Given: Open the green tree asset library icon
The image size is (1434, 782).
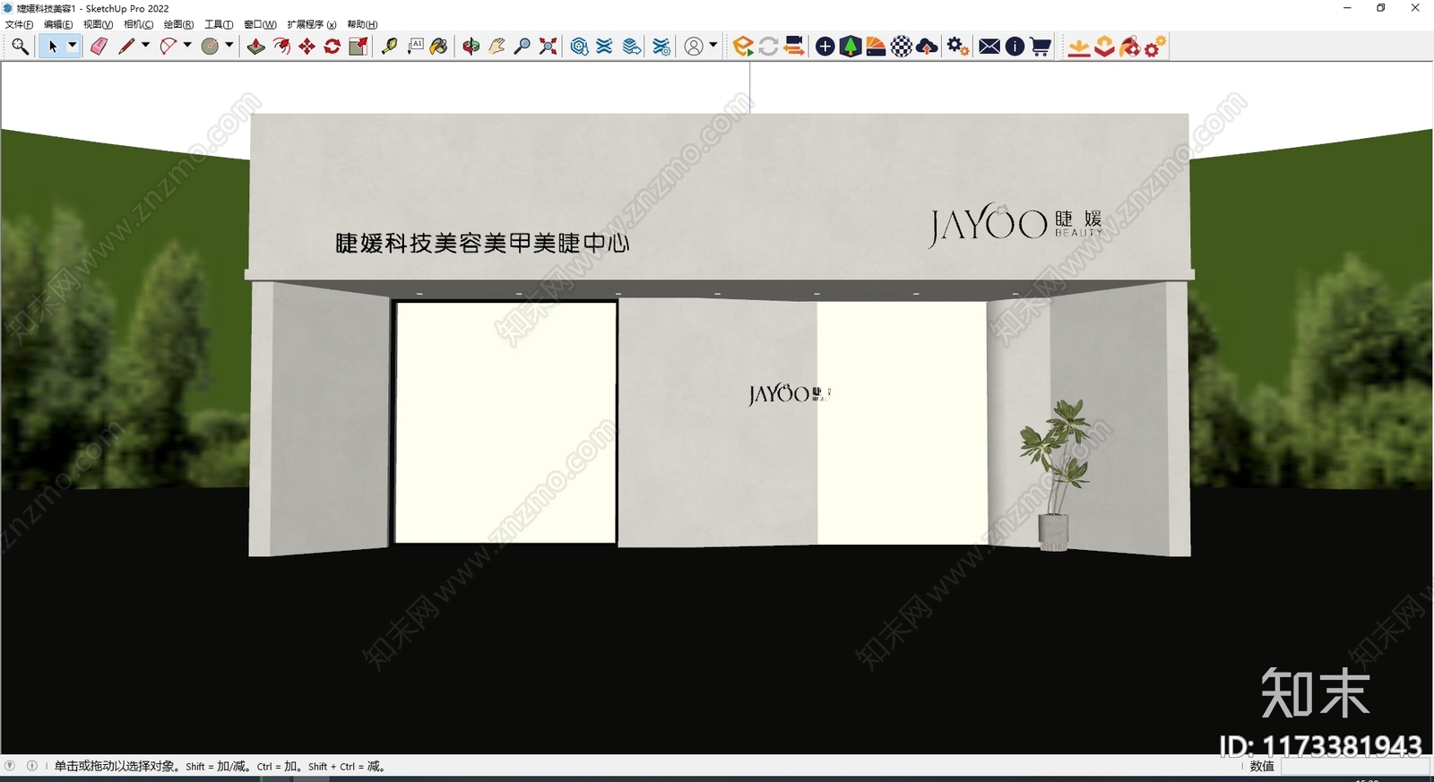Looking at the screenshot, I should (851, 47).
